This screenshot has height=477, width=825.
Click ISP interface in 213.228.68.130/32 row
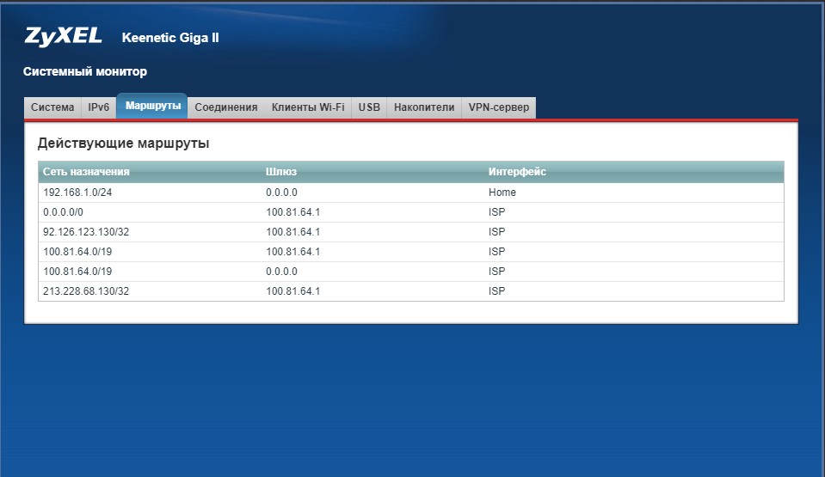click(x=496, y=291)
